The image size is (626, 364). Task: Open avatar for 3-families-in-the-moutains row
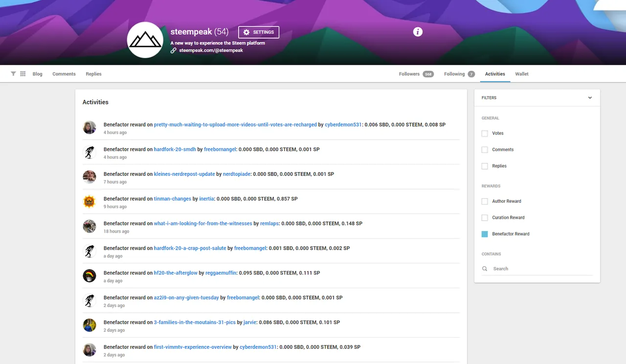click(x=89, y=325)
